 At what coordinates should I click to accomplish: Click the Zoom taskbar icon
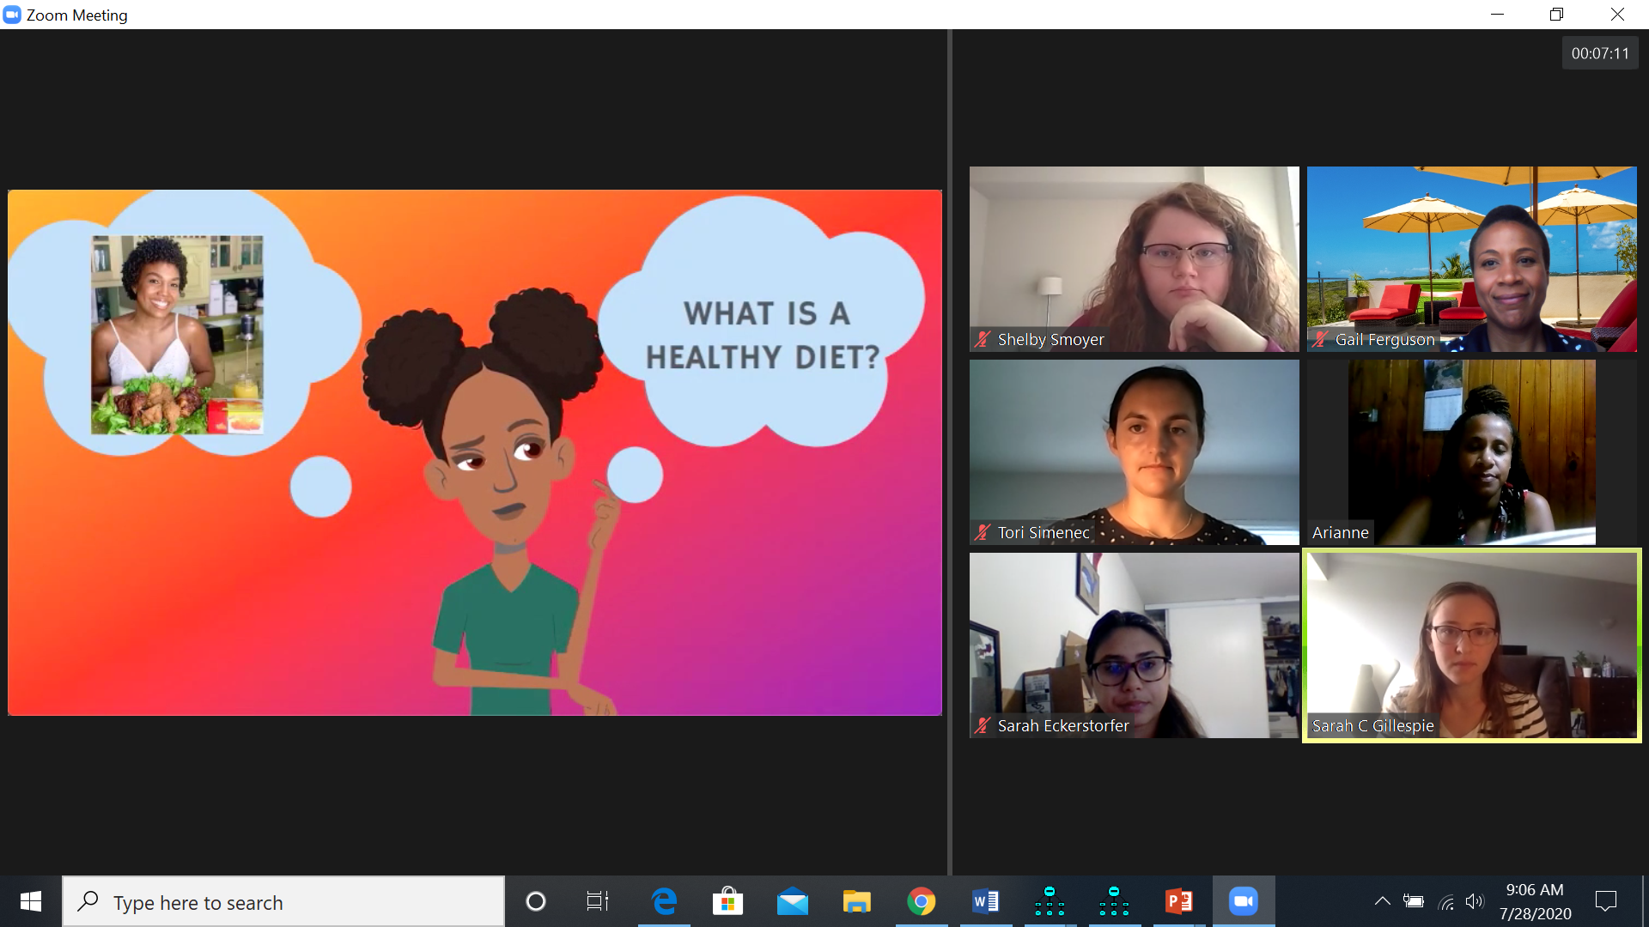1244,901
